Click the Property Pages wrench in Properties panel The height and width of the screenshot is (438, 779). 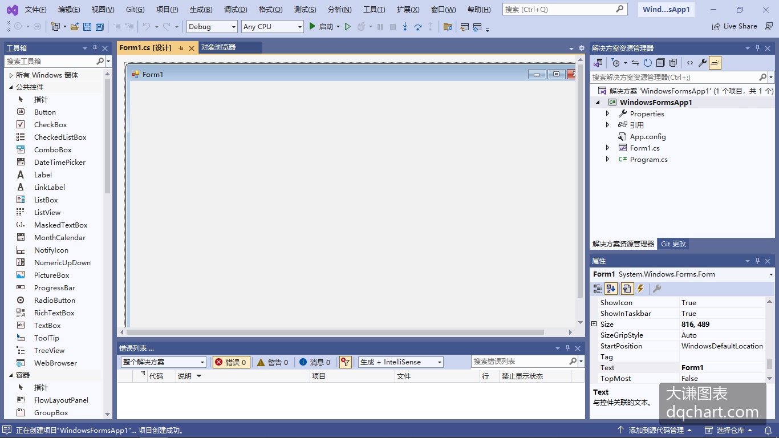point(657,289)
